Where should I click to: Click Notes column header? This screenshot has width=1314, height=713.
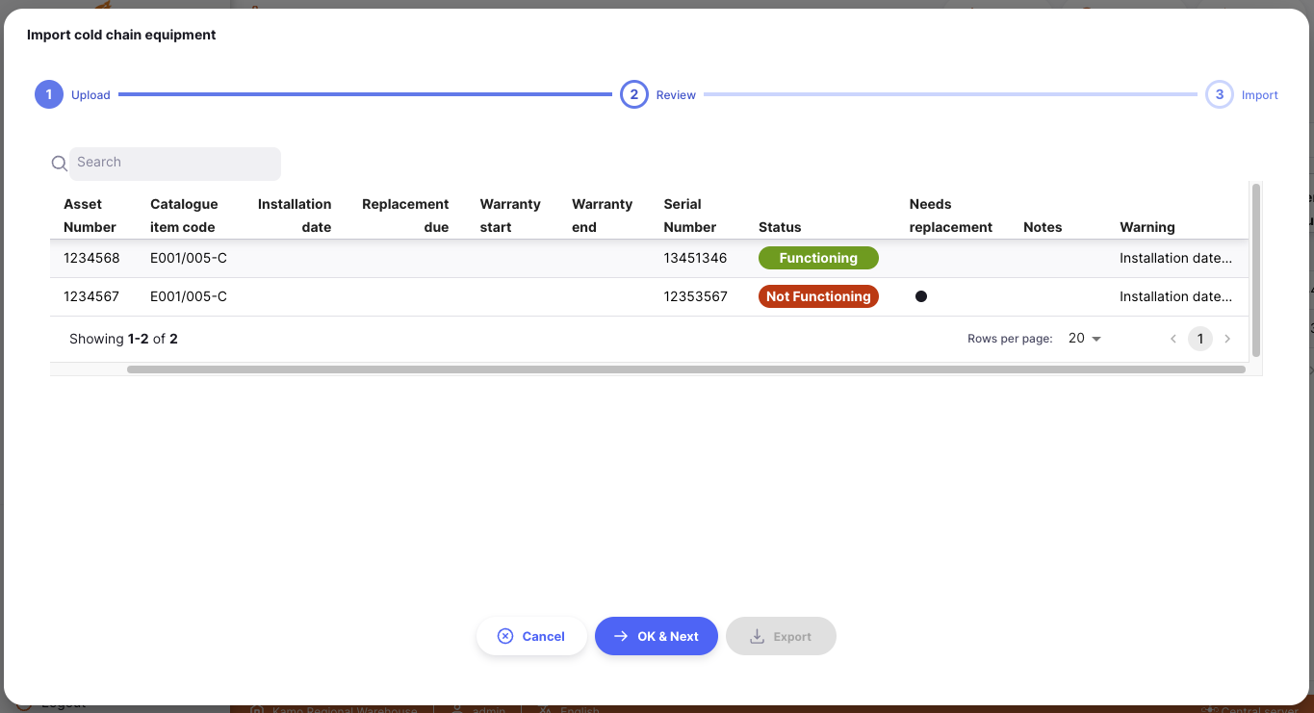click(x=1043, y=227)
